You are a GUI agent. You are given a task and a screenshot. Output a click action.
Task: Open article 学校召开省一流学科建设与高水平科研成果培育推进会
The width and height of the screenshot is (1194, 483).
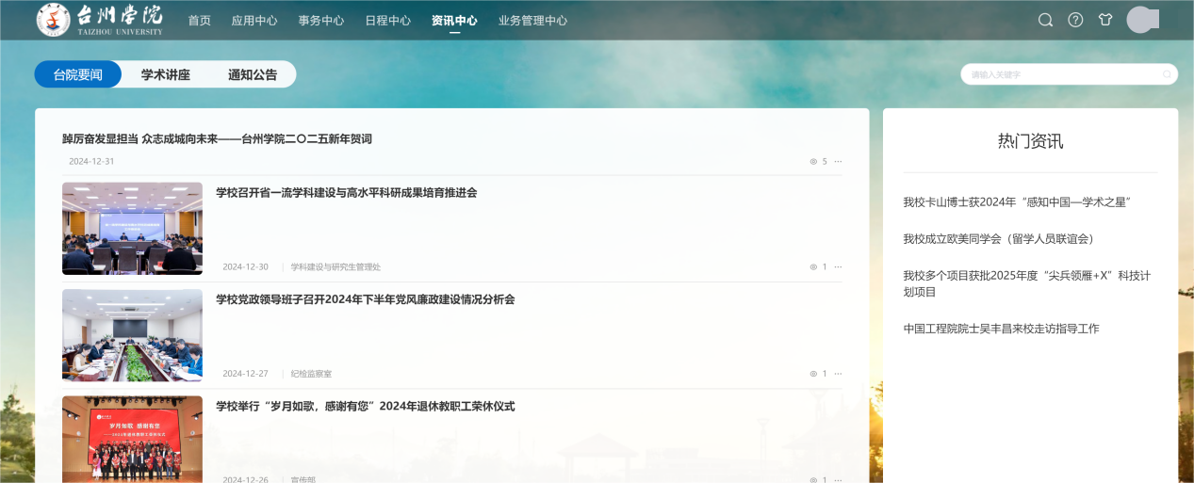[346, 192]
